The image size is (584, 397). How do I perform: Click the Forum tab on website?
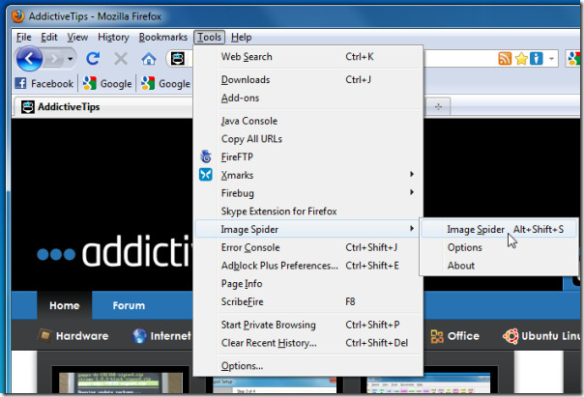pyautogui.click(x=129, y=305)
